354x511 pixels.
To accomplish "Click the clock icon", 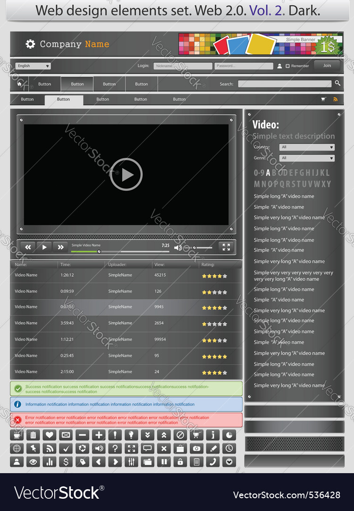I will (229, 449).
